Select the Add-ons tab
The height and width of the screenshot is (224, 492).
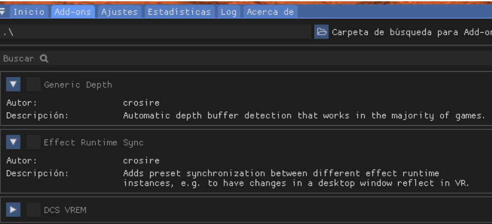coord(73,12)
